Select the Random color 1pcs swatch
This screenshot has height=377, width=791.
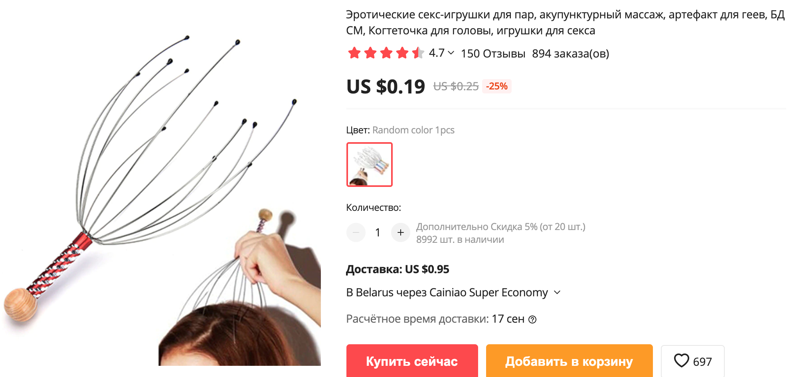pos(370,165)
